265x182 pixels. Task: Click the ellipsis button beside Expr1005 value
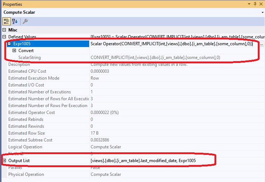click(x=261, y=44)
